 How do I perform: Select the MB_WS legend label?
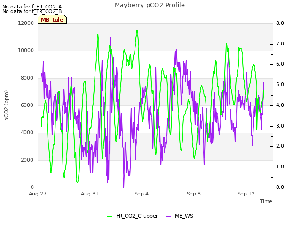click(184, 216)
